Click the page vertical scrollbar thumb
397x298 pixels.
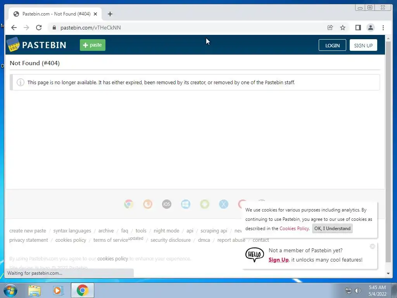tap(388, 152)
